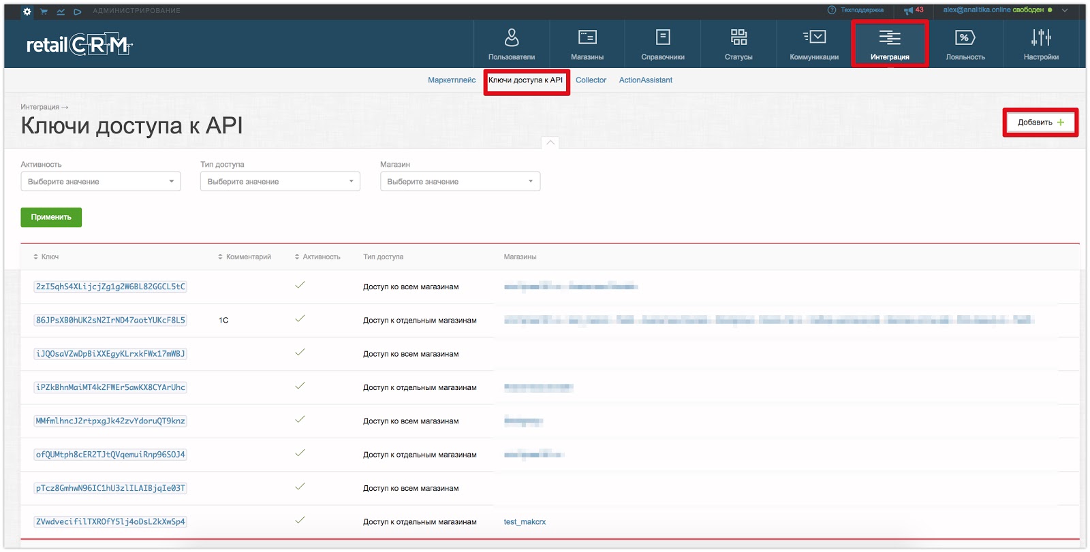Sort the table by Комментарий column
The image size is (1090, 552).
(x=245, y=257)
